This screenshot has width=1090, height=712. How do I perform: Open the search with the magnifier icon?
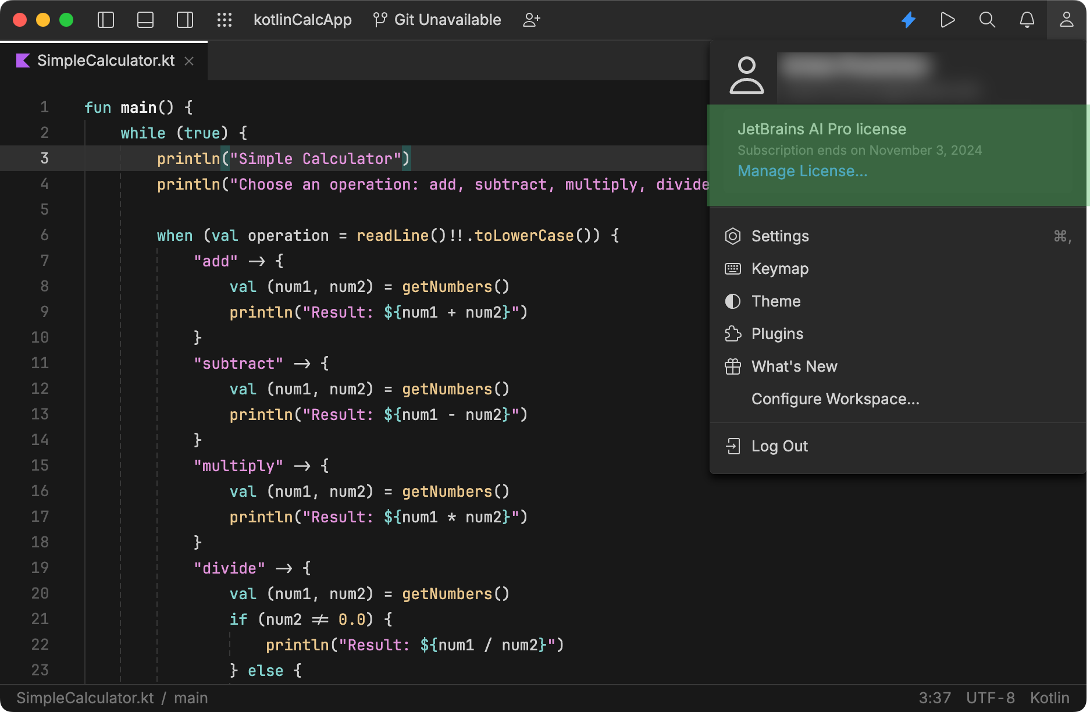pos(986,19)
